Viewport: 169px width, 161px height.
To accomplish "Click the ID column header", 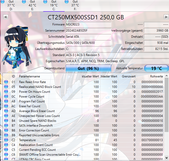I will (x=13, y=76).
